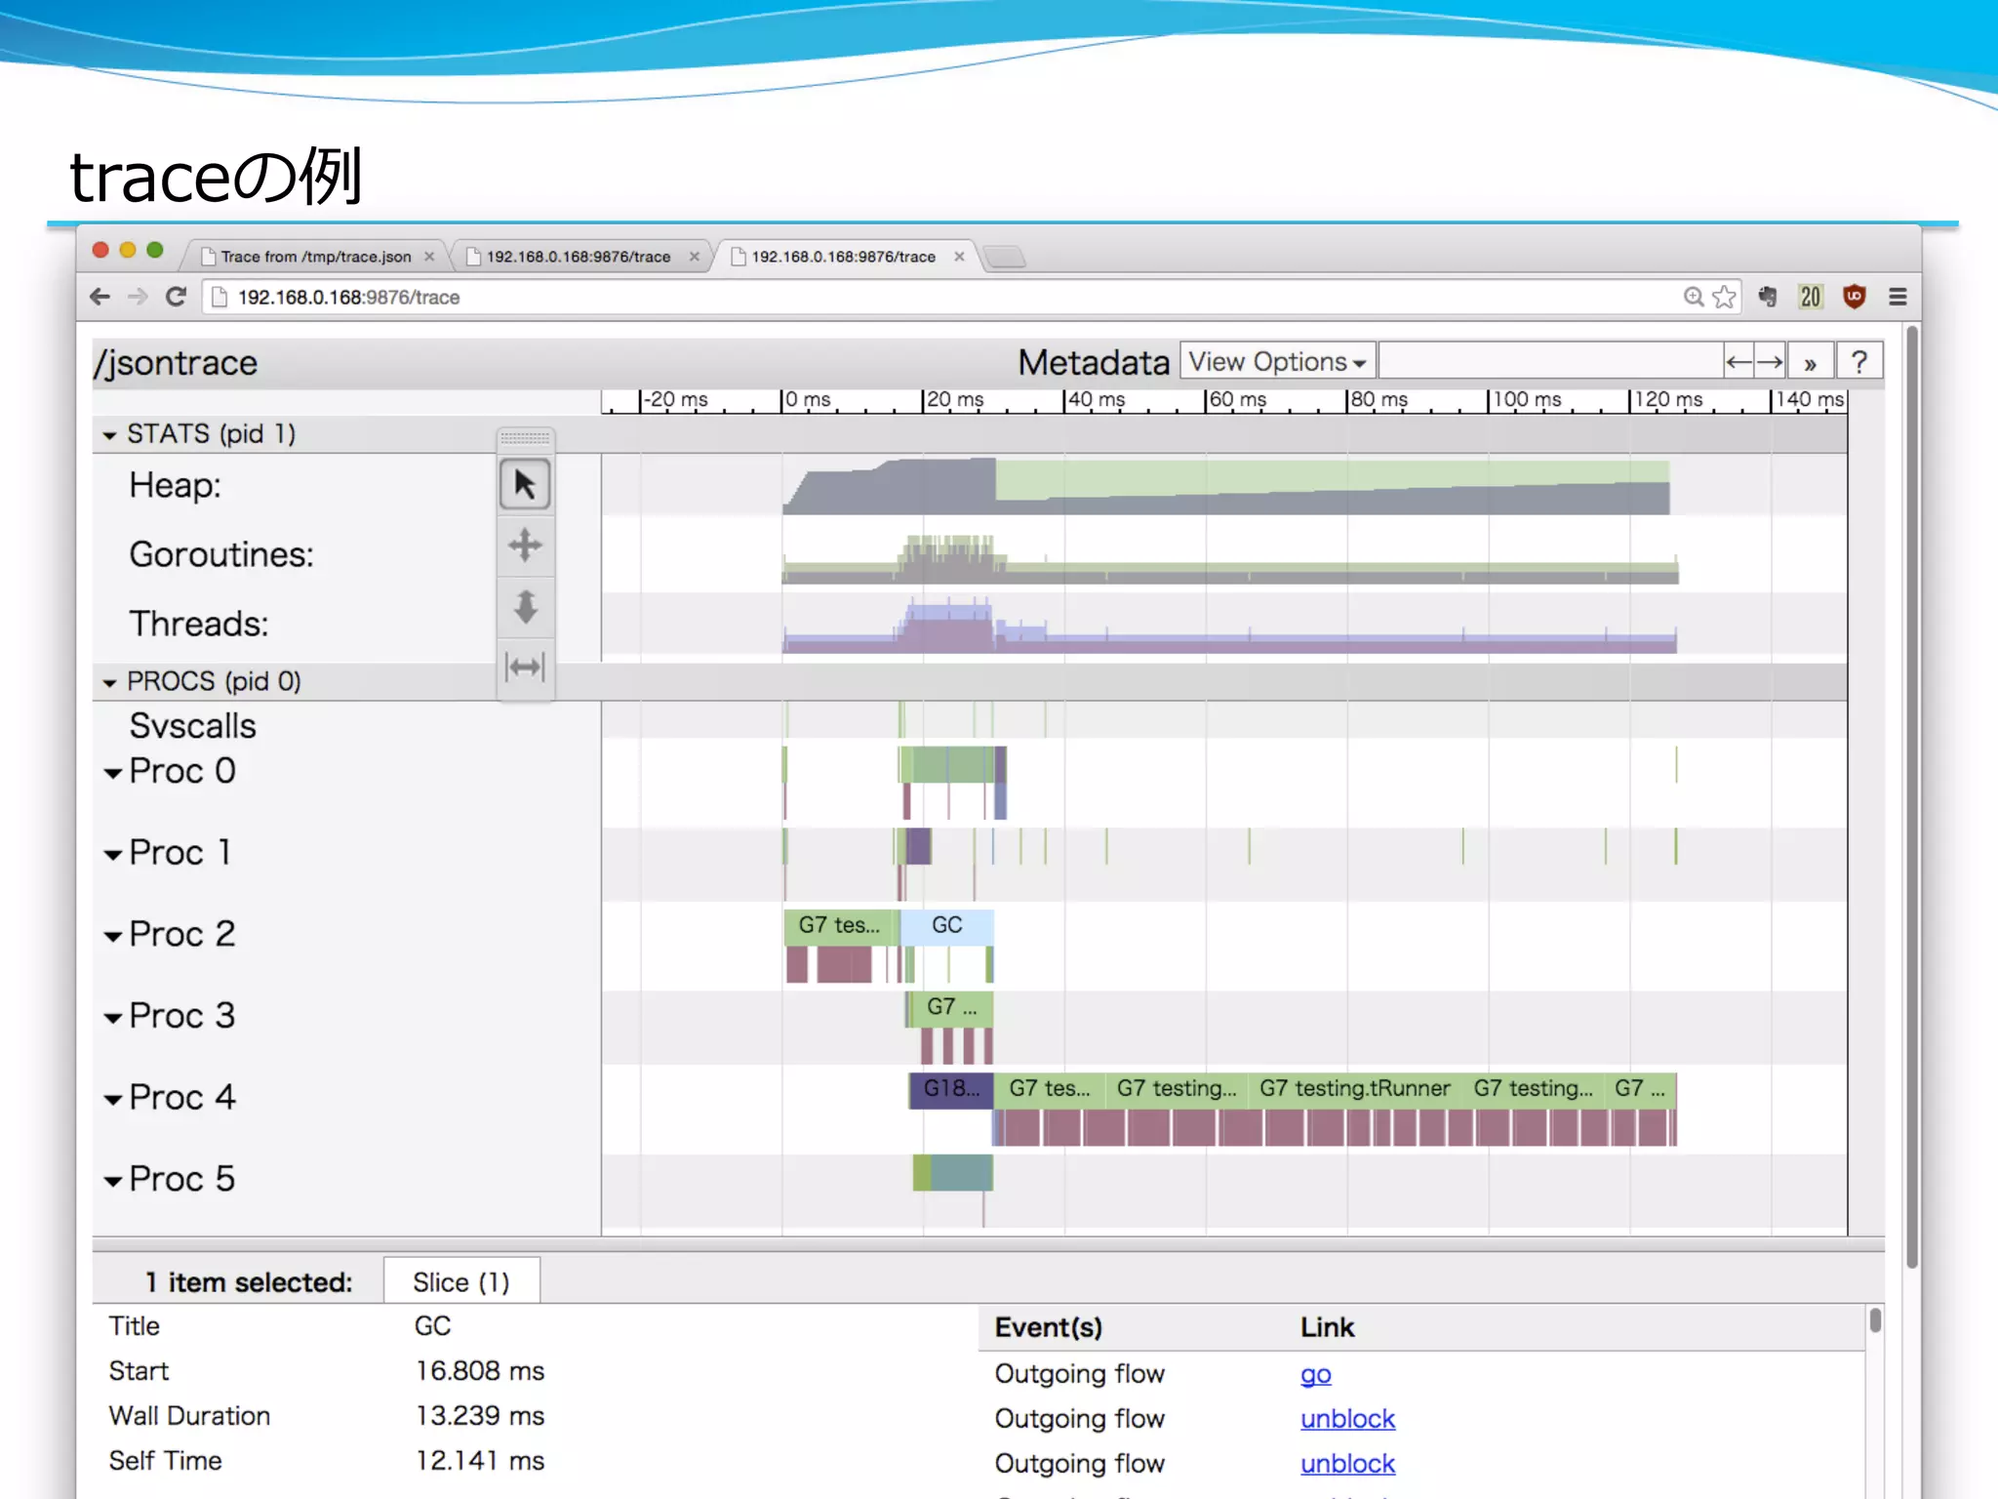Viewport: 1998px width, 1499px height.
Task: Select the pan move tool
Action: coord(525,546)
